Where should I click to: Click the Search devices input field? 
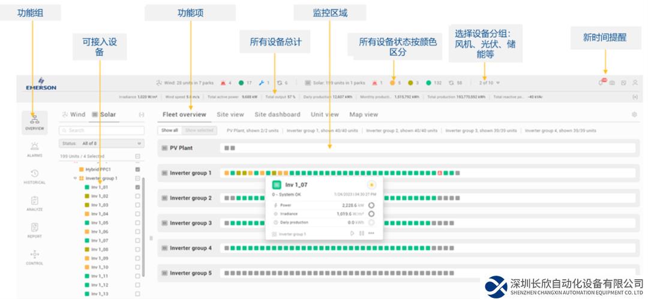tap(102, 130)
